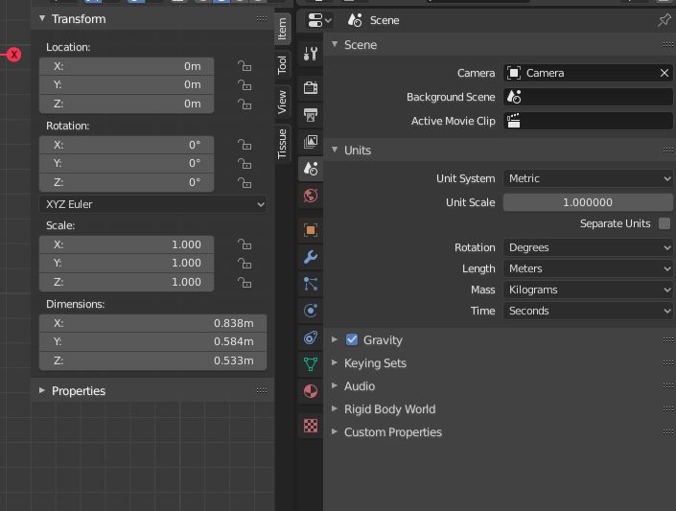
Task: Lock Scale Y axis
Action: (245, 263)
